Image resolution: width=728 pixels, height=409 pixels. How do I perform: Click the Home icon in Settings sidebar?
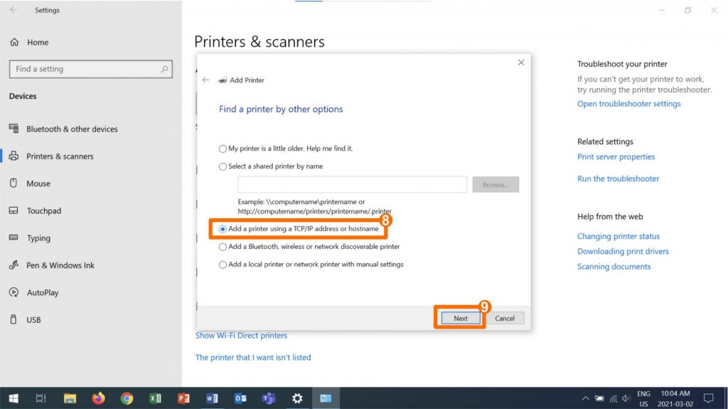pos(14,43)
